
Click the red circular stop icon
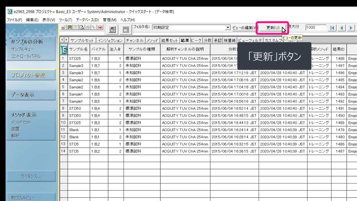100,27
